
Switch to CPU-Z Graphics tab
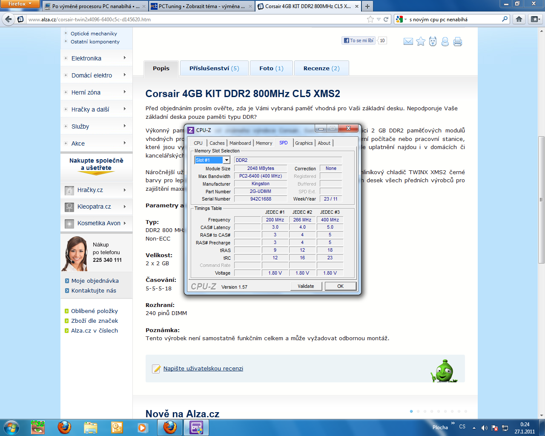pyautogui.click(x=304, y=143)
